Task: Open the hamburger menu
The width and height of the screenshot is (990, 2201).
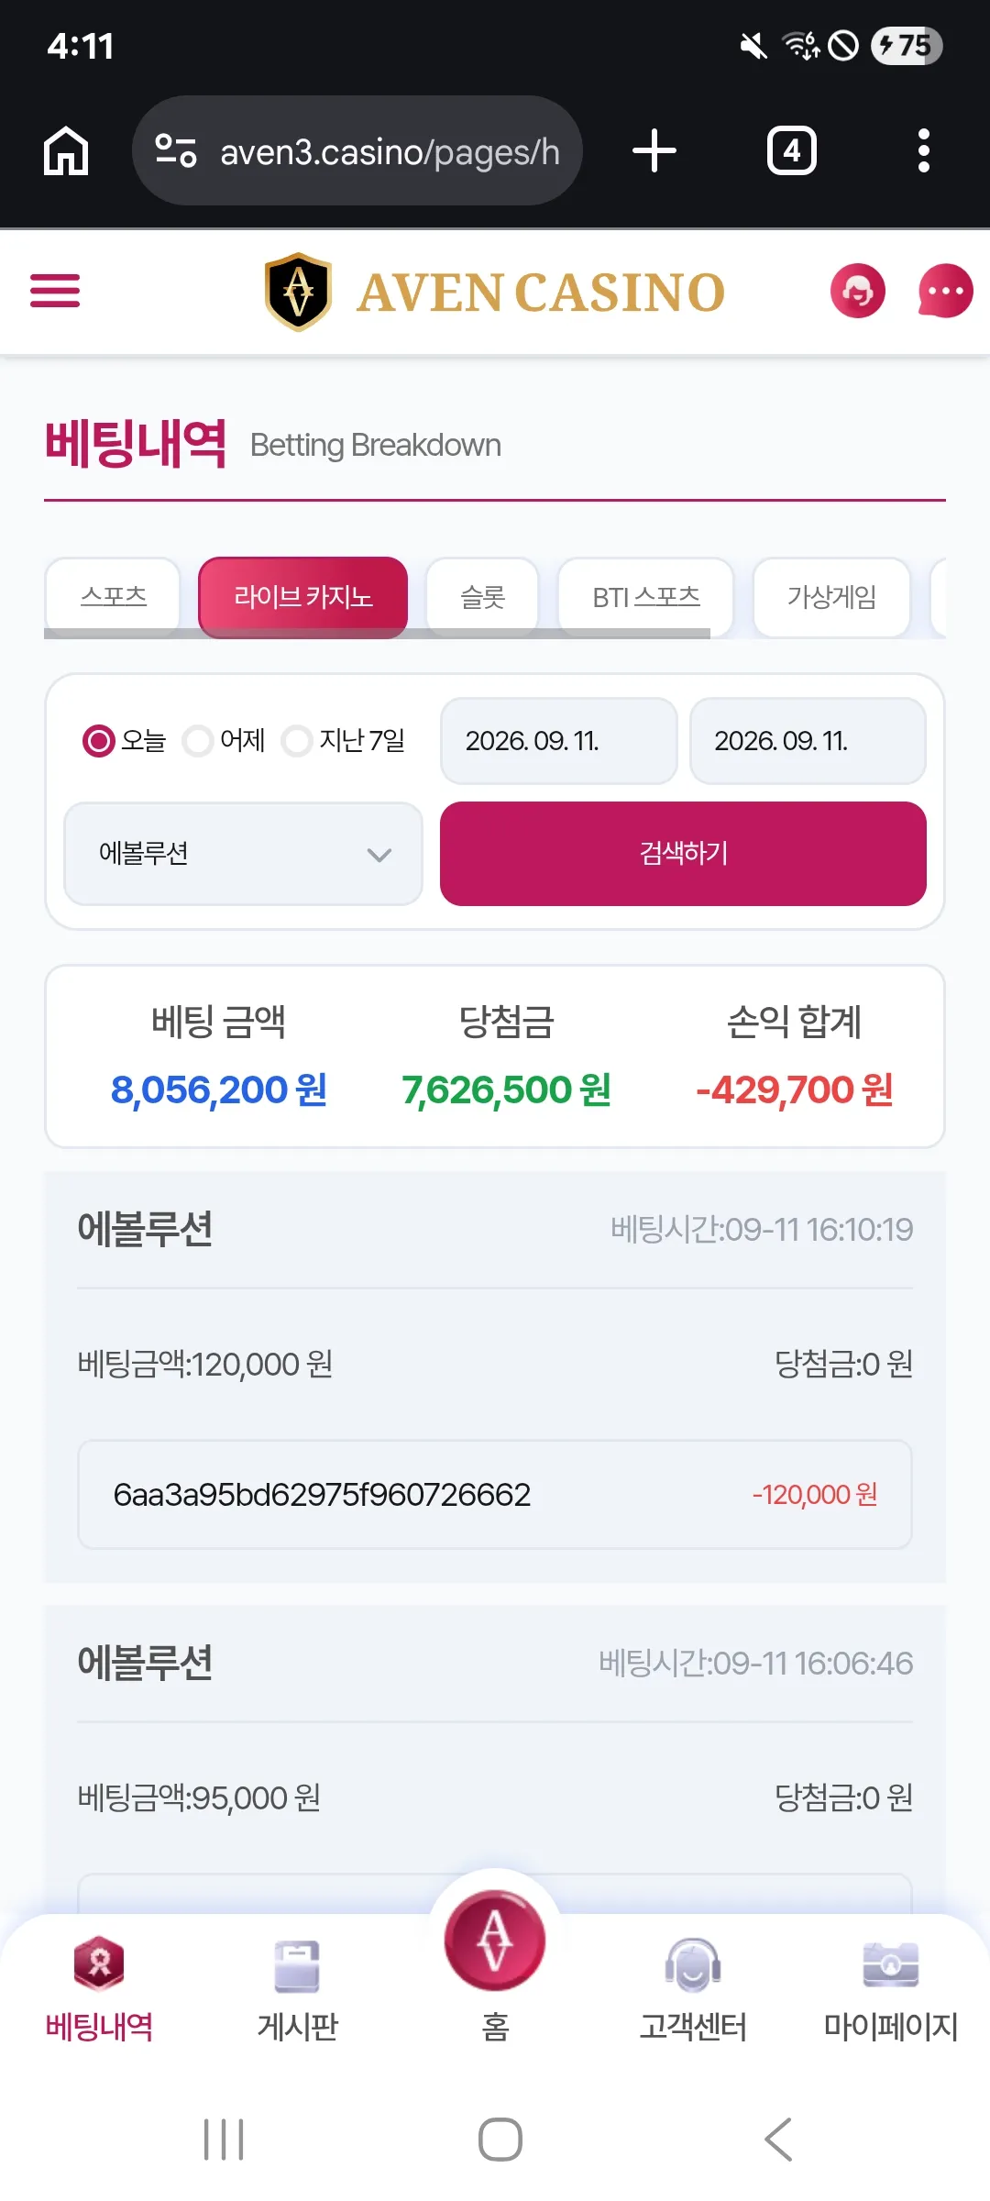Action: click(x=55, y=291)
